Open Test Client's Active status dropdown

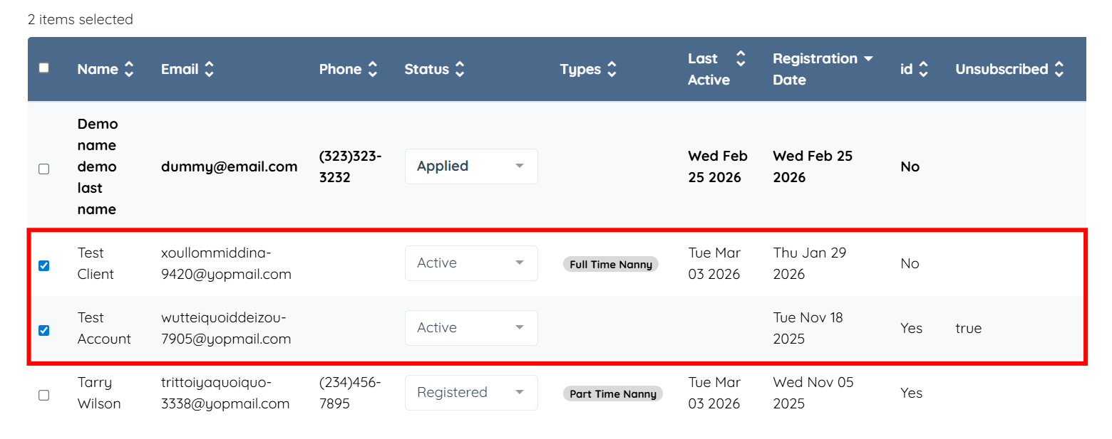(x=471, y=263)
